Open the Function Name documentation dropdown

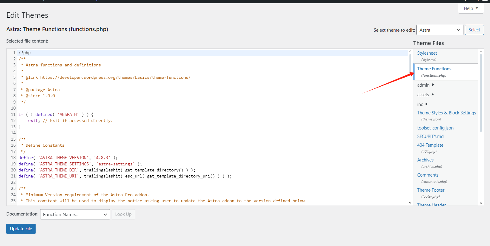tap(75, 214)
